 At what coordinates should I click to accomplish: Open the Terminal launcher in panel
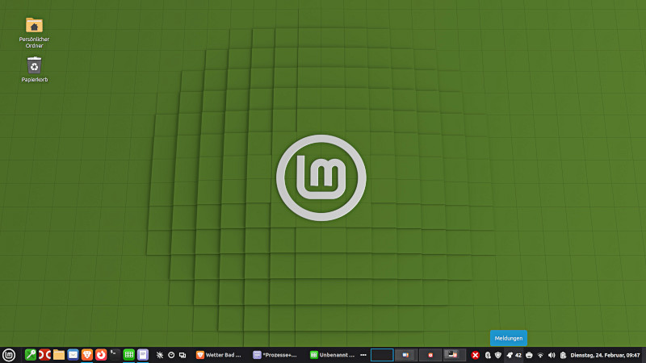[115, 355]
